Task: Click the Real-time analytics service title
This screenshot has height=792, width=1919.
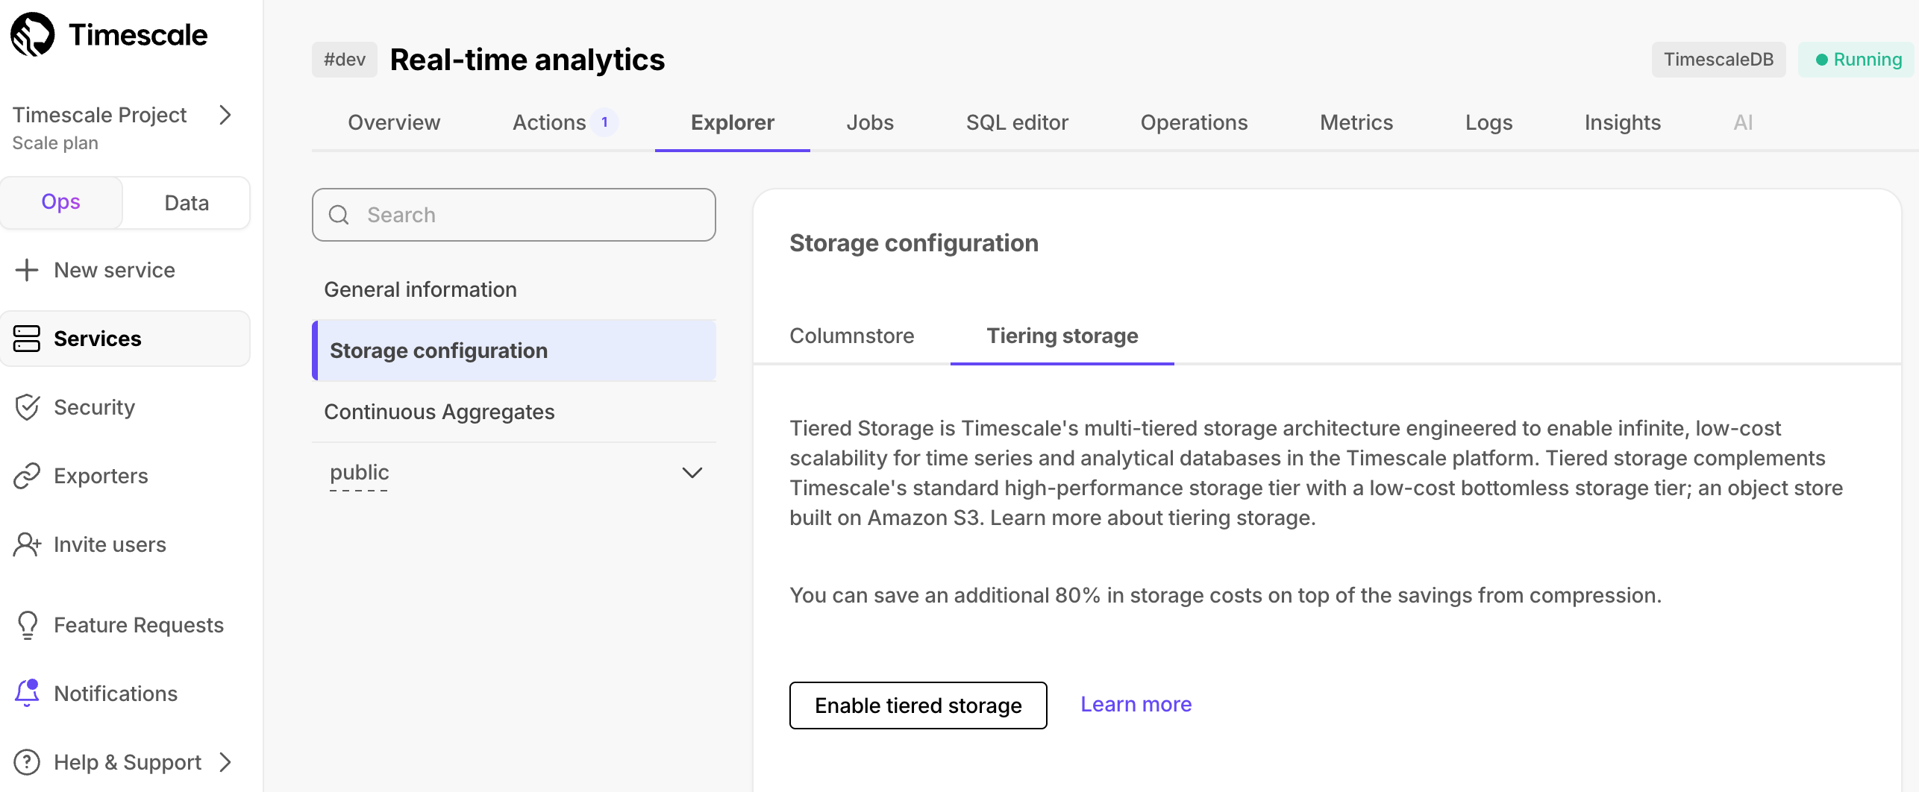Action: pos(528,60)
